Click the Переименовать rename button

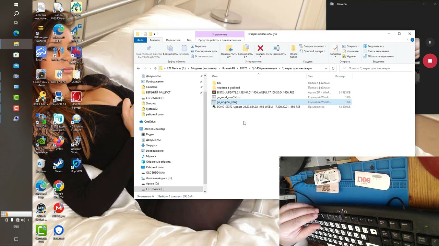coord(276,50)
